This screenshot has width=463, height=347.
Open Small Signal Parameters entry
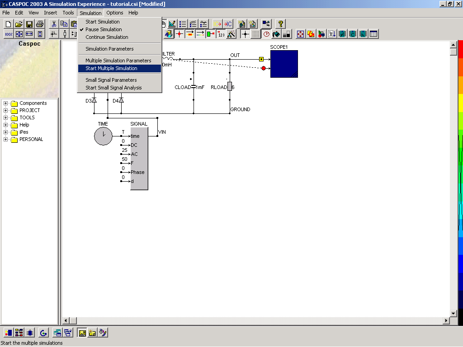[119, 80]
